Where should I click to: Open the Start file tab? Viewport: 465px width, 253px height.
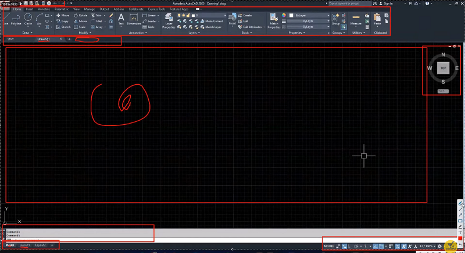pos(10,39)
